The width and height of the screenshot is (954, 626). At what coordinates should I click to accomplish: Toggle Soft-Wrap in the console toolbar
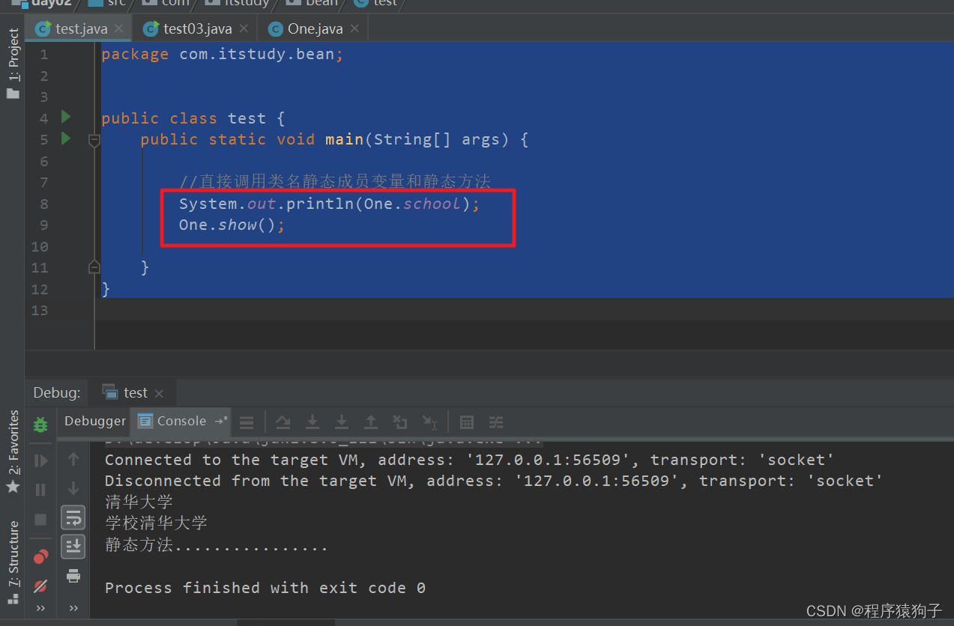(73, 517)
